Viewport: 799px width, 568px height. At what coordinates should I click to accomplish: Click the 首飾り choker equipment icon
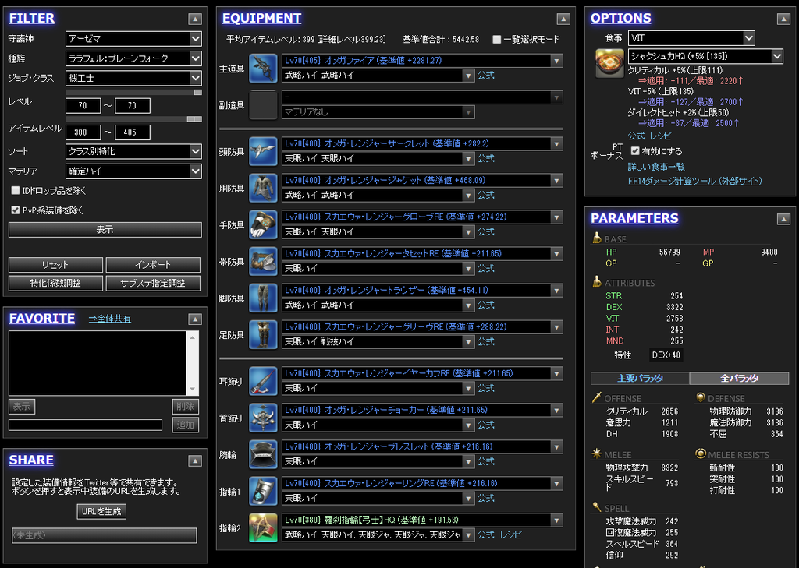pyautogui.click(x=263, y=418)
